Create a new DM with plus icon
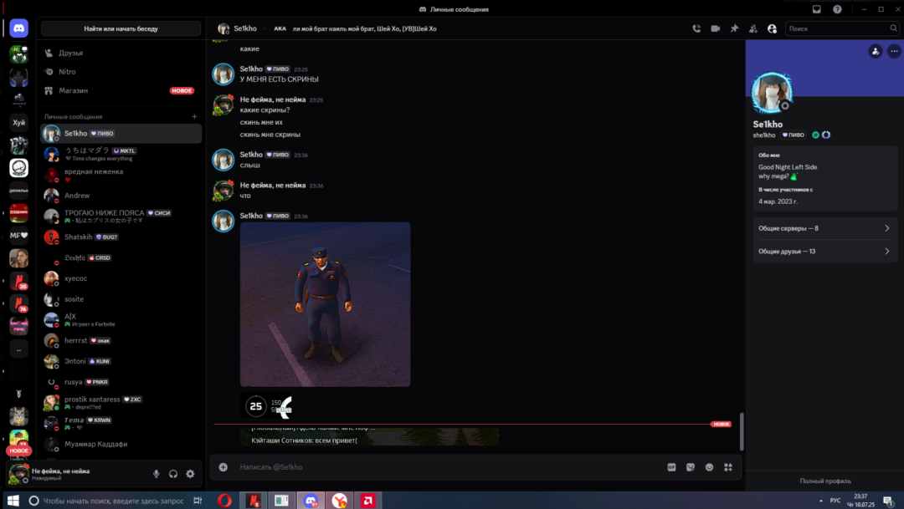The height and width of the screenshot is (509, 904). pyautogui.click(x=194, y=116)
